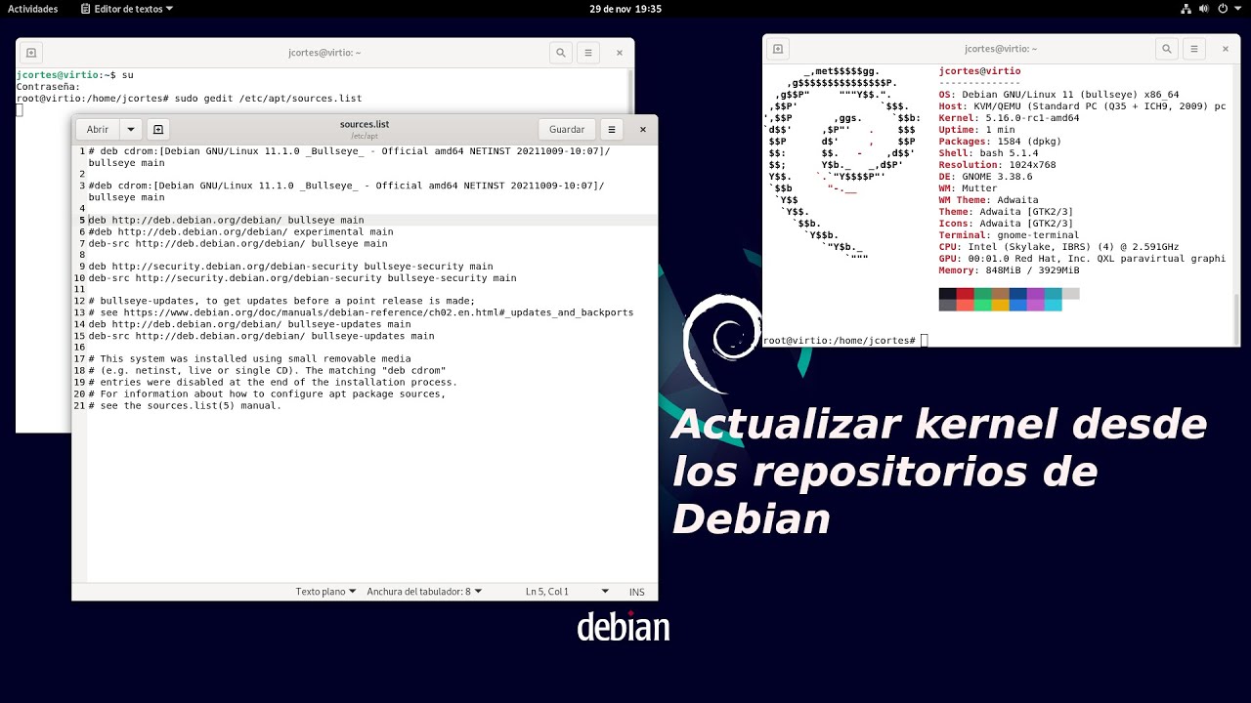The width and height of the screenshot is (1251, 703).
Task: Click the deb-src bullseye-security line
Action: (x=302, y=278)
